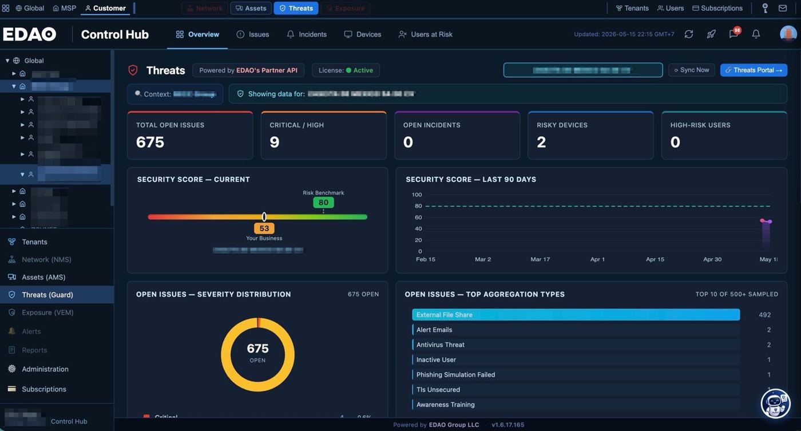Open Reports in the sidebar
Viewport: 801px width, 431px height.
tap(57, 350)
